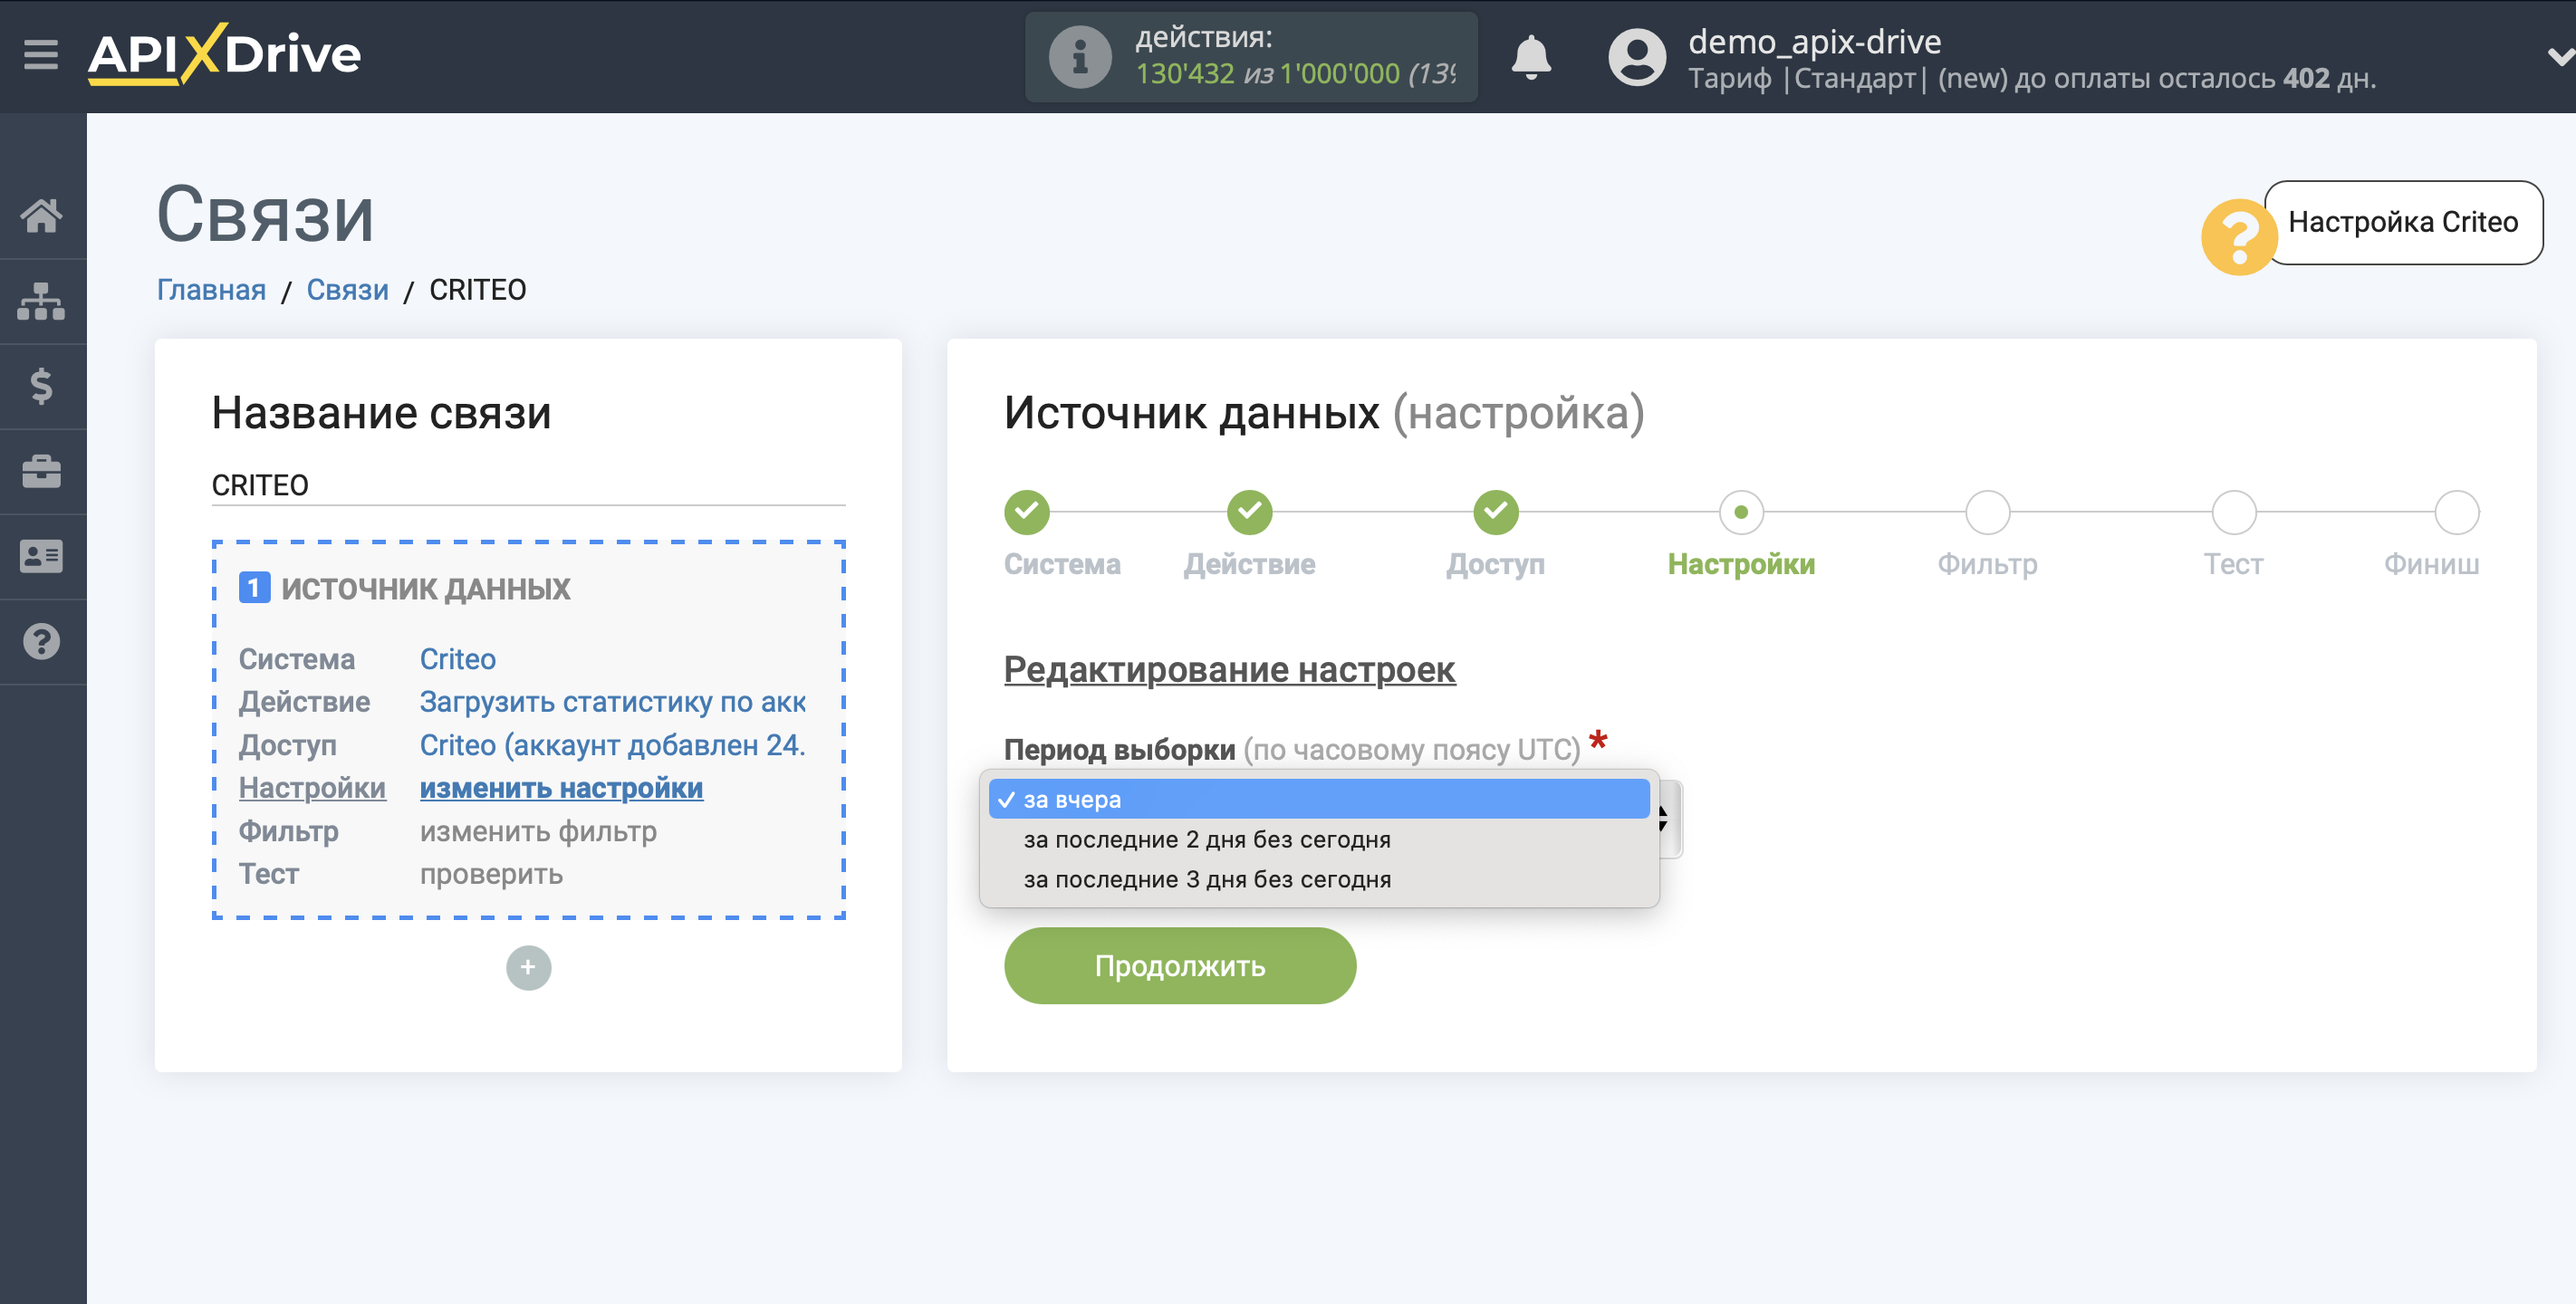2576x1304 pixels.
Task: Click the actions counter 130'432 panel
Action: pos(1250,57)
